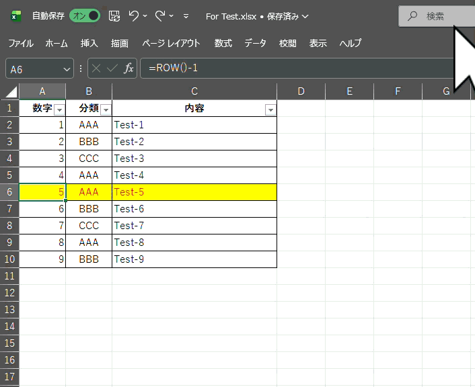Switch to the 描画 (Draw) tab
475x387 pixels.
[119, 43]
